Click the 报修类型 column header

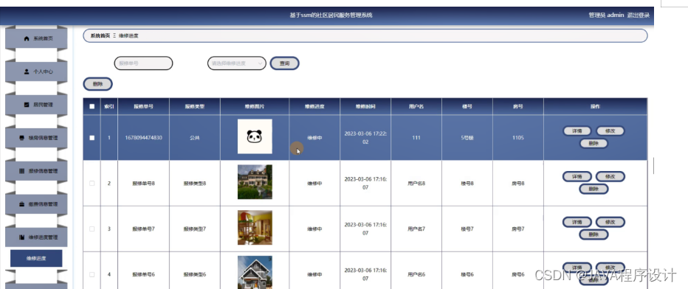click(x=195, y=106)
